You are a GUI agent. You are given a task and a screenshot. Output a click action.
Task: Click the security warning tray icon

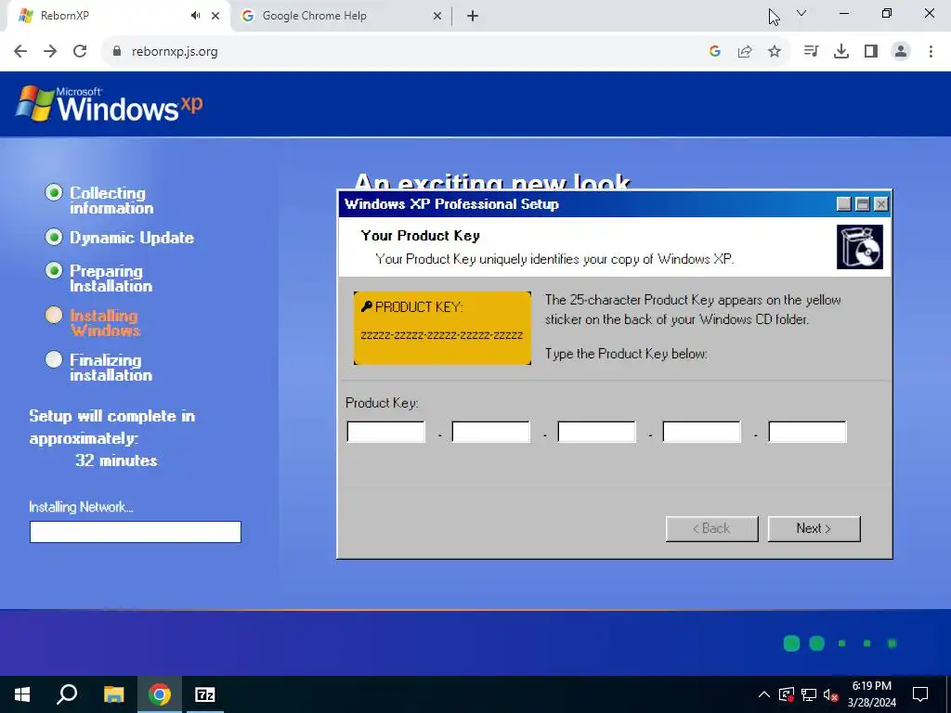point(787,694)
